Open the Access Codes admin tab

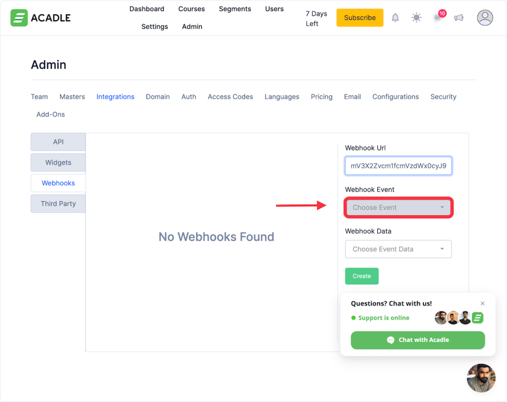[230, 97]
